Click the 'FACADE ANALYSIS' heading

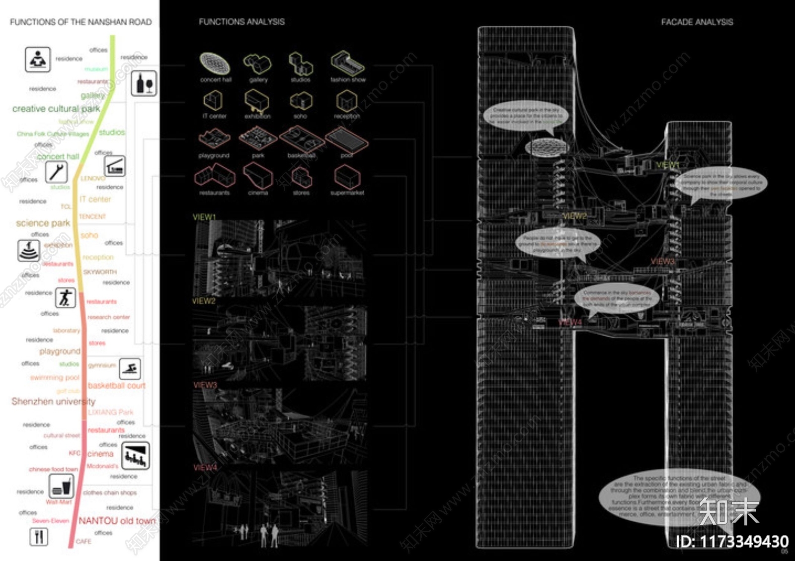click(697, 22)
